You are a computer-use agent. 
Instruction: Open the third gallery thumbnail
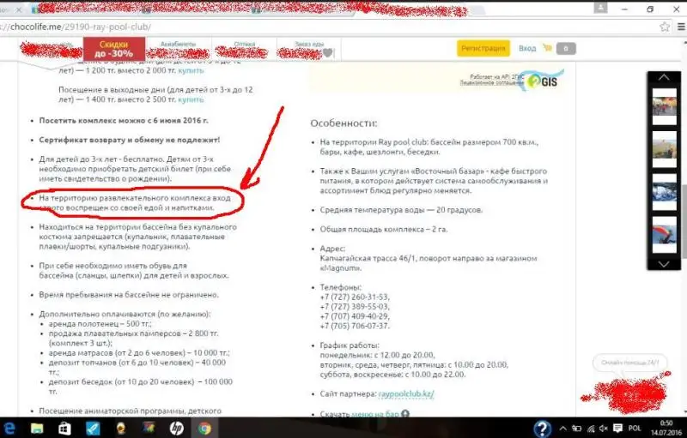click(664, 191)
